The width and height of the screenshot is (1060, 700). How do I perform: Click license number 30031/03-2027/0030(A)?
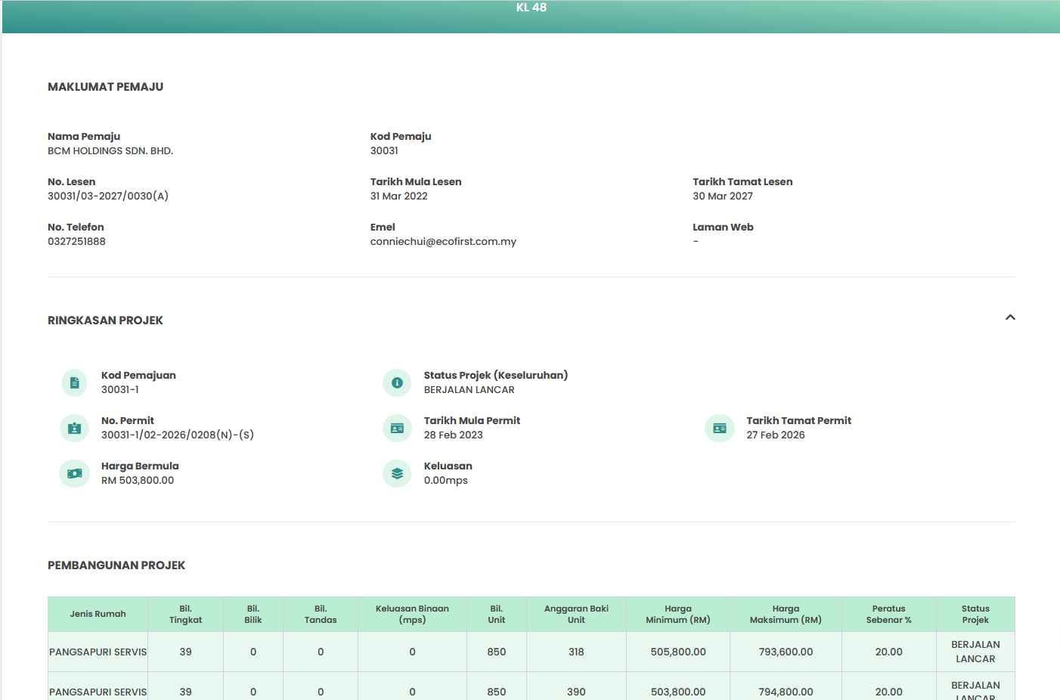tap(108, 197)
